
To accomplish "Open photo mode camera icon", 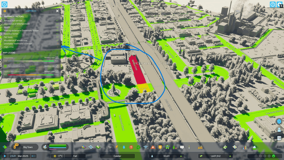I will (279, 147).
